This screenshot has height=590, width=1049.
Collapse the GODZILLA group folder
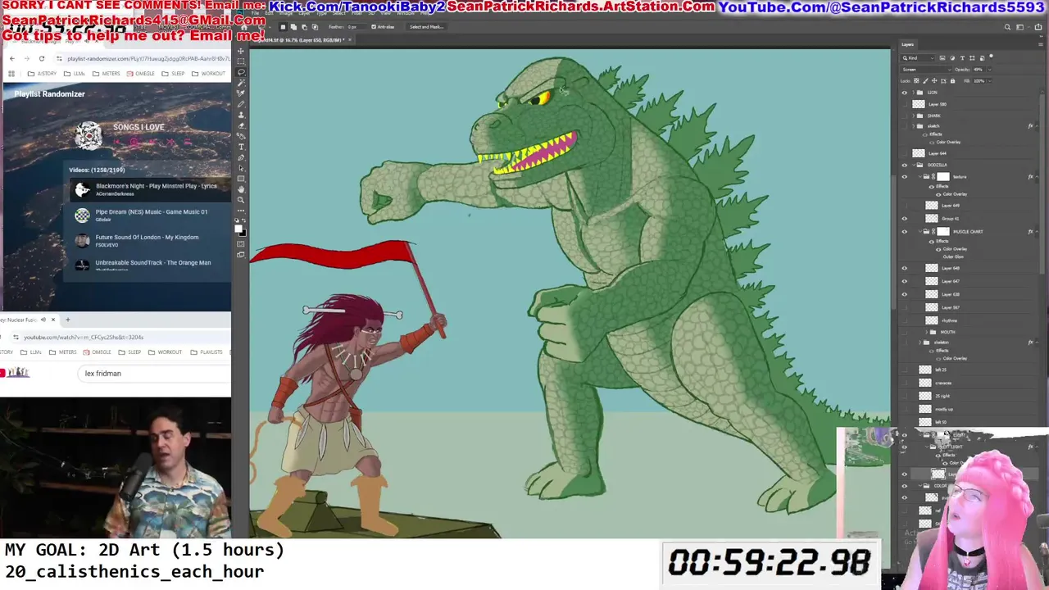913,165
